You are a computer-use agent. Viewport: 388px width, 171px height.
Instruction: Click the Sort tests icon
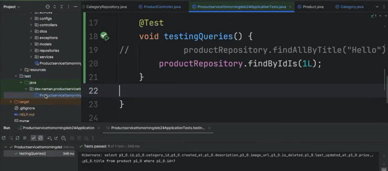click(x=49, y=138)
